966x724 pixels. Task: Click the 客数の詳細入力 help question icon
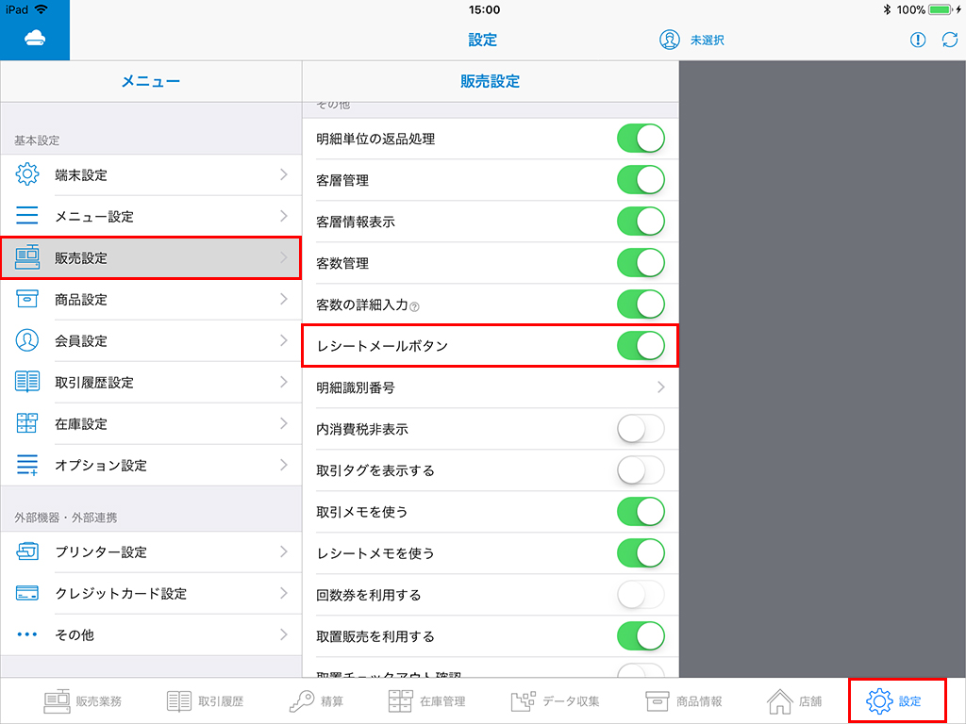coord(415,306)
